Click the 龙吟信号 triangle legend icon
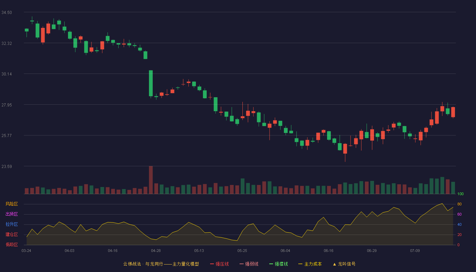Image resolution: width=476 pixels, height=272 pixels. [x=335, y=264]
